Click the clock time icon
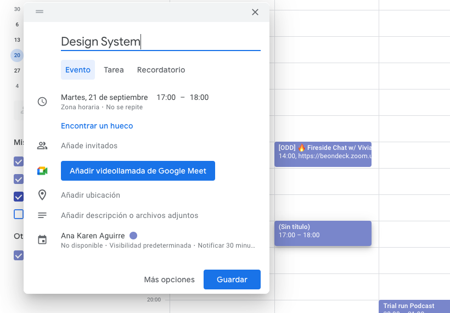 click(x=42, y=102)
